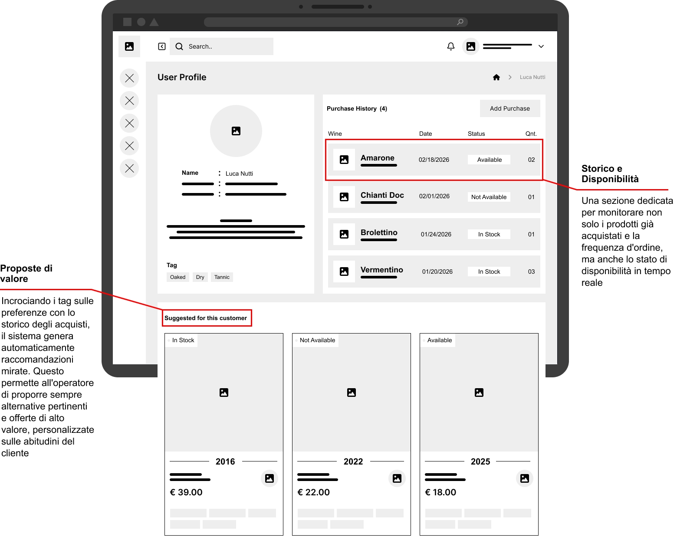Click the profile picture placeholder
The image size is (677, 553).
(x=236, y=131)
